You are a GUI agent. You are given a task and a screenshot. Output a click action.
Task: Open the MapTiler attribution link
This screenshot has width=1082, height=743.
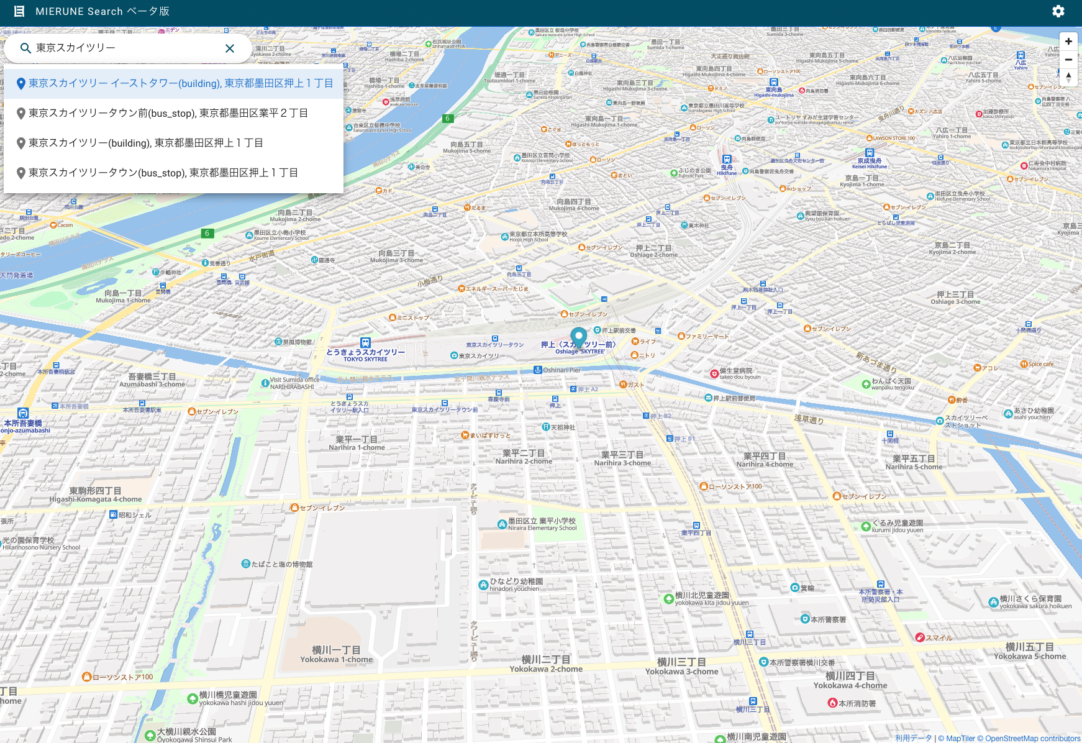pyautogui.click(x=957, y=739)
